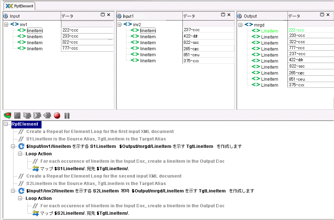The width and height of the screenshot is (334, 220).
Task: Click the step over debugger icon
Action: pyautogui.click(x=37, y=116)
